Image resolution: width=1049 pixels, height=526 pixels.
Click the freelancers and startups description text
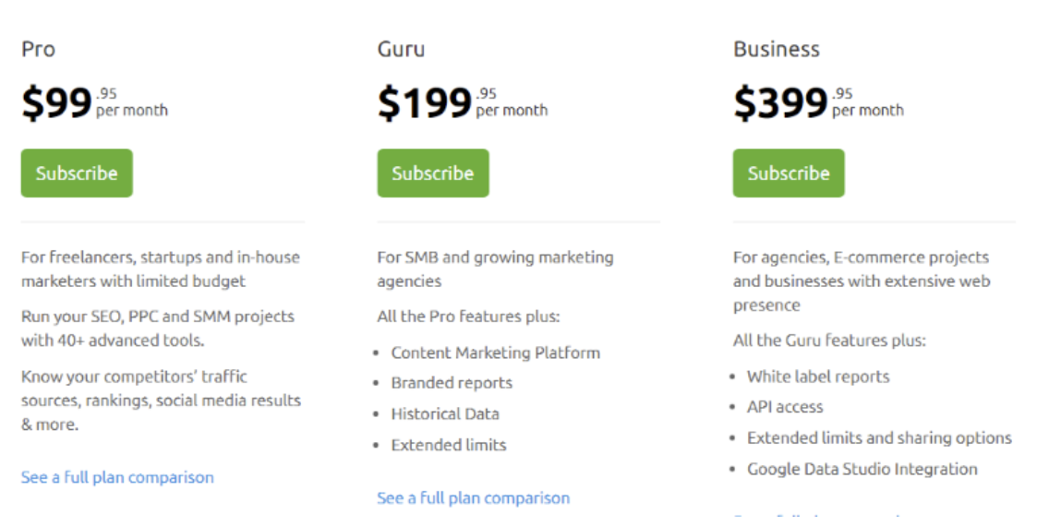point(161,269)
